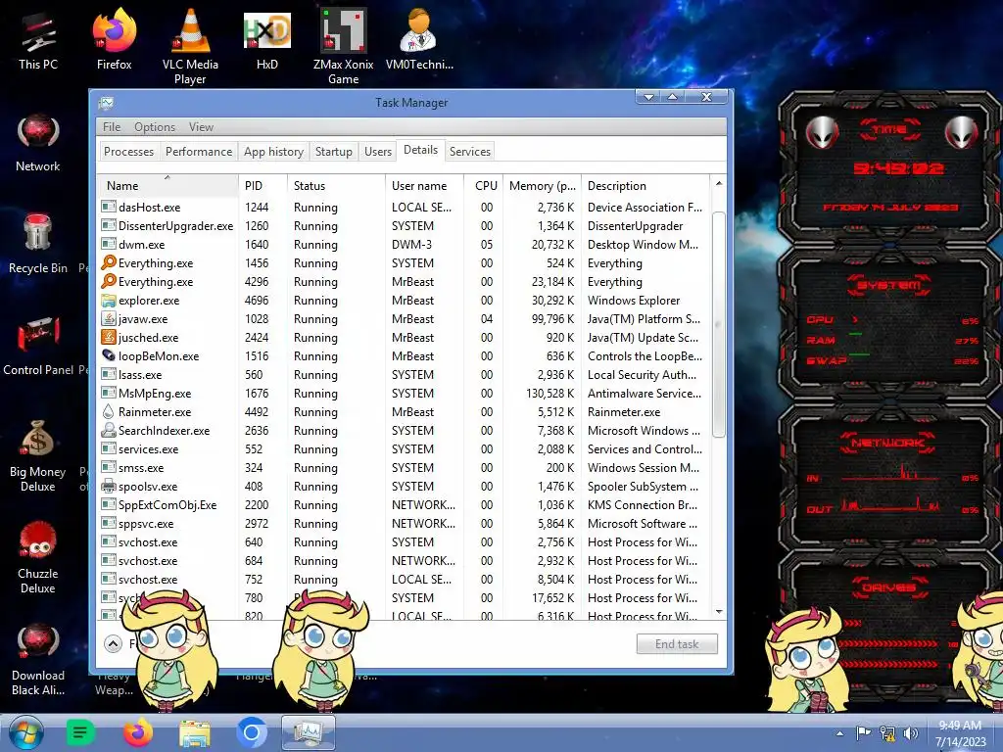This screenshot has width=1003, height=752.
Task: Select the lsass.exe process
Action: coord(403,375)
